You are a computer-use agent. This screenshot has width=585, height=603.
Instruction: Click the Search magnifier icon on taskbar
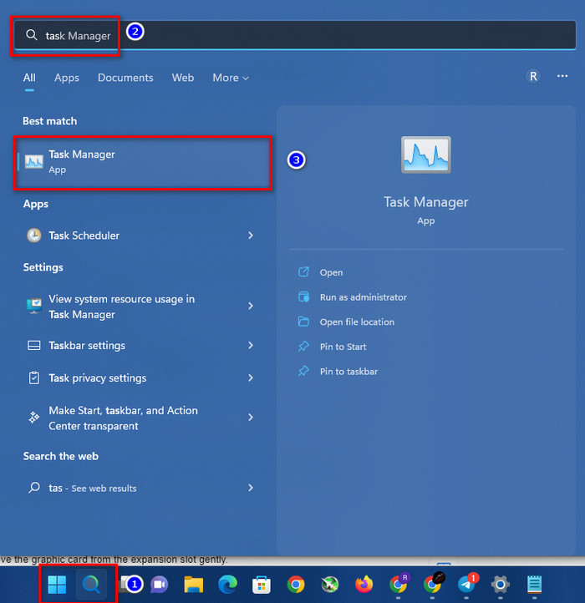click(91, 584)
